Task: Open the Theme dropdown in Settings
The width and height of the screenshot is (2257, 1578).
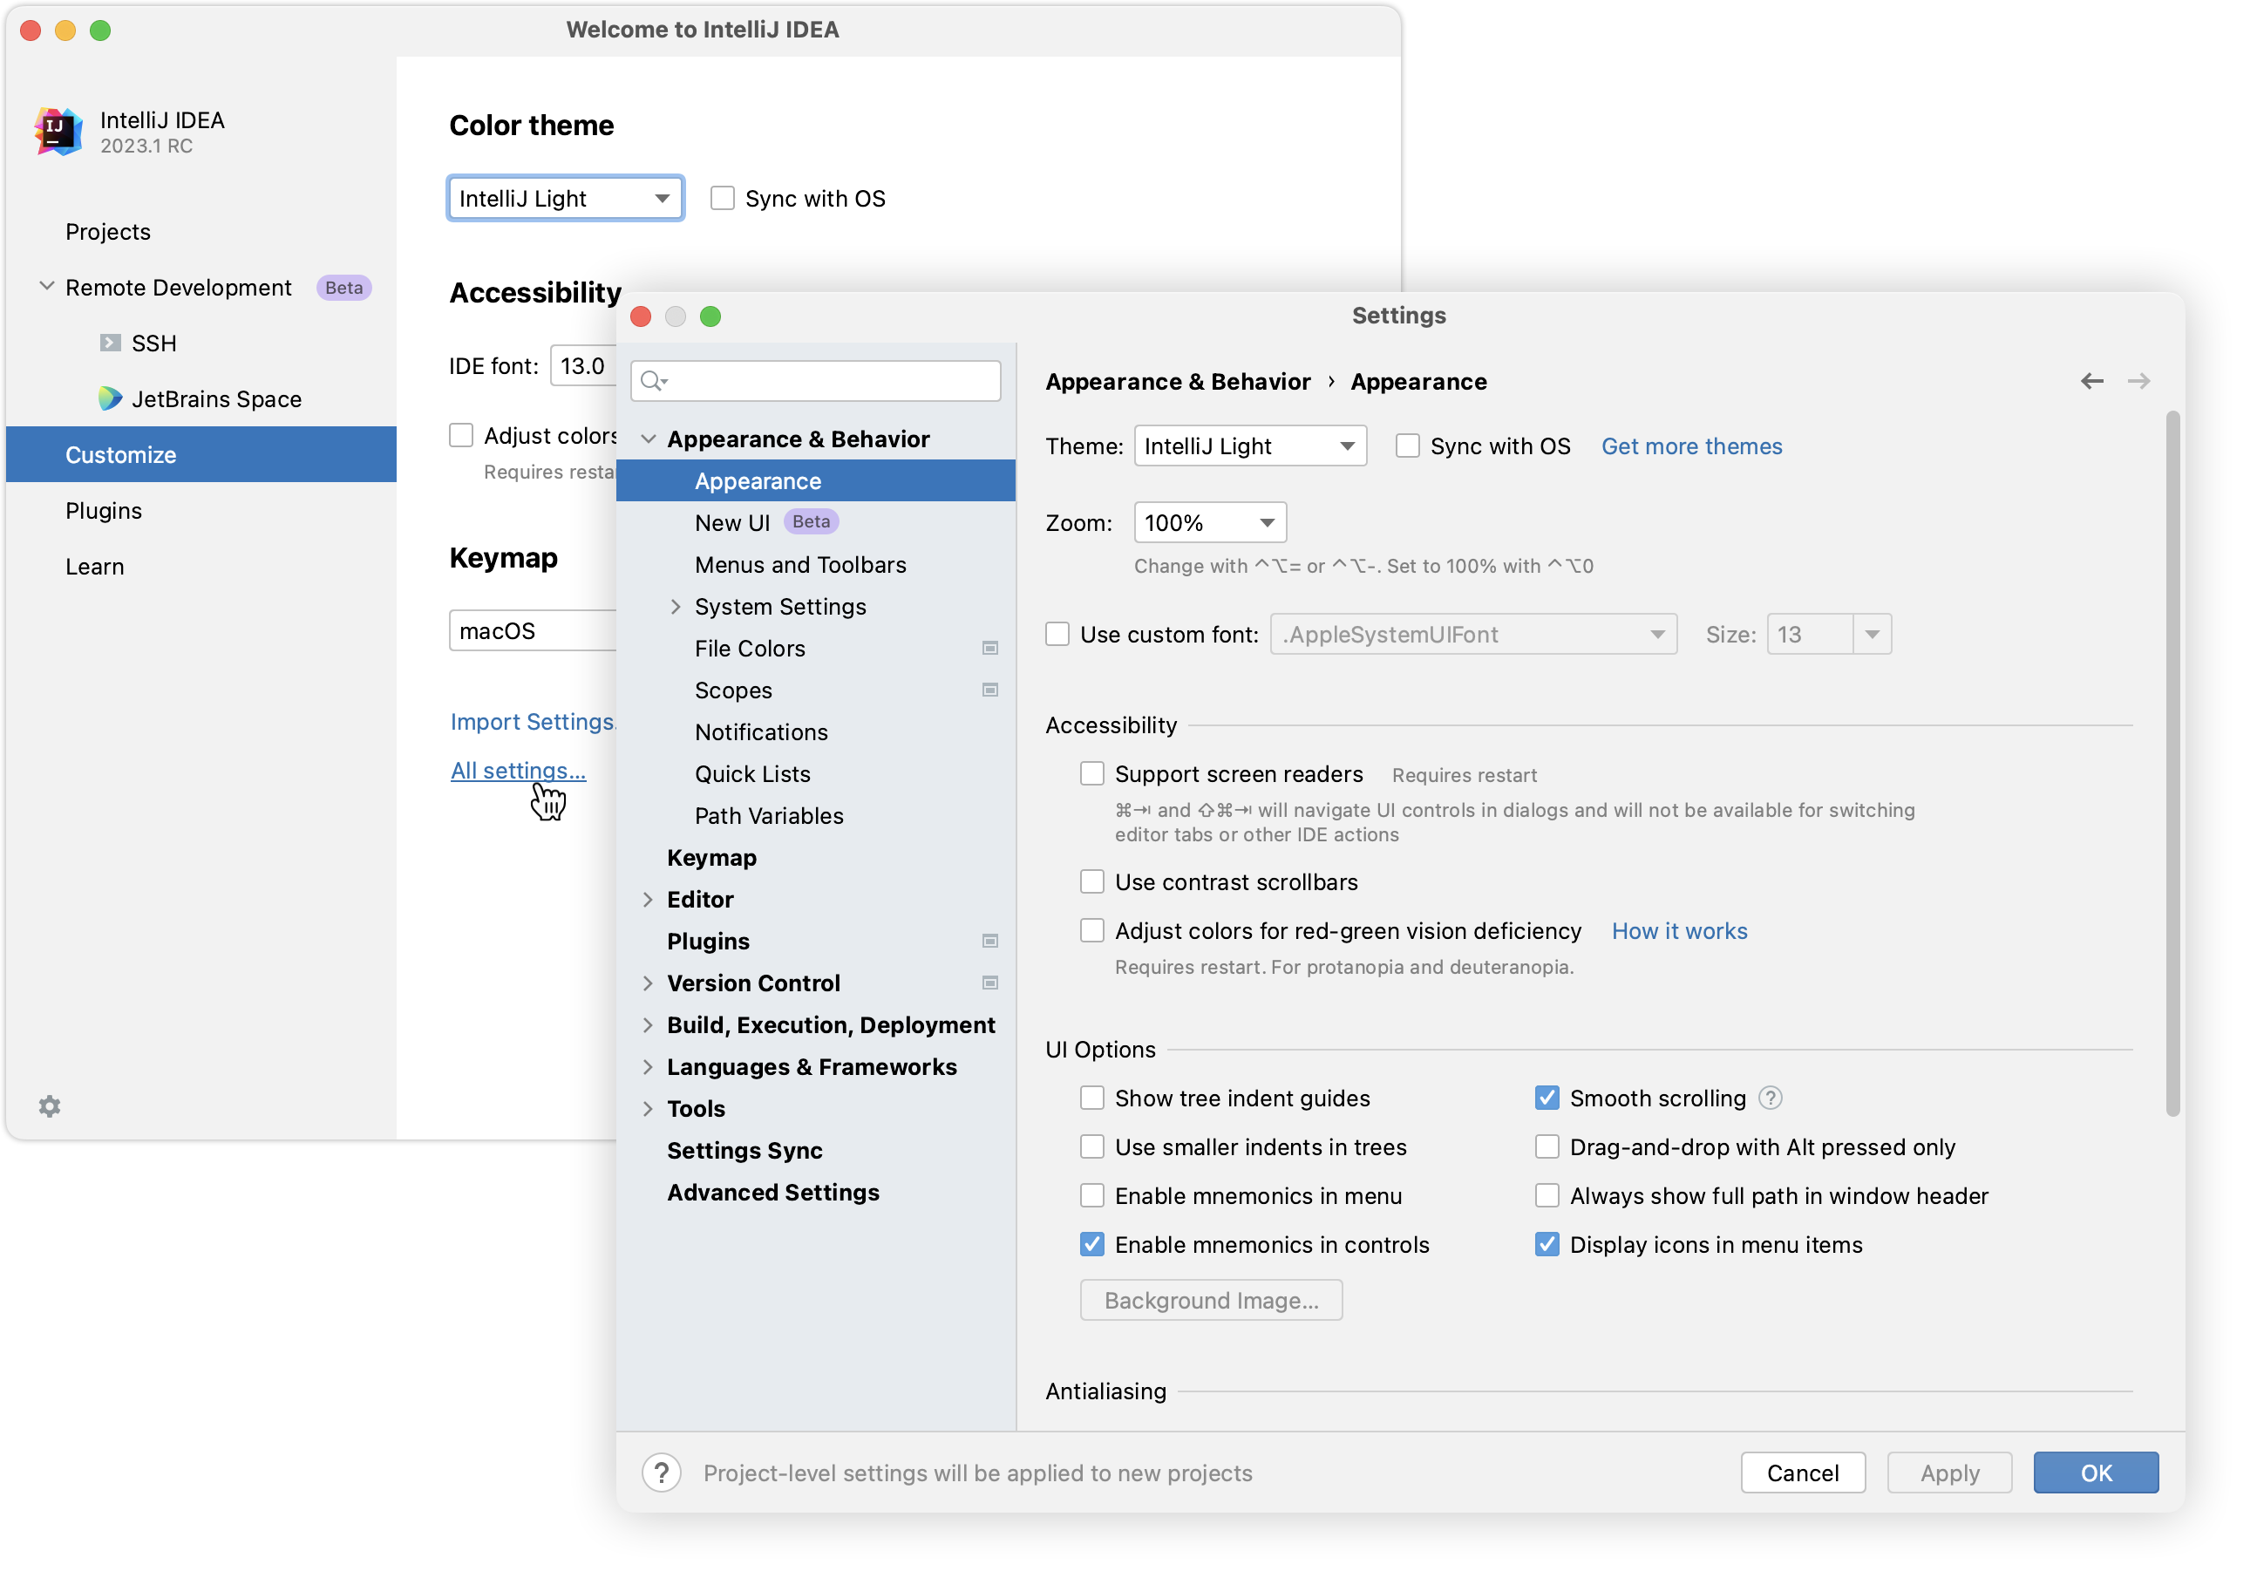Action: pyautogui.click(x=1249, y=446)
